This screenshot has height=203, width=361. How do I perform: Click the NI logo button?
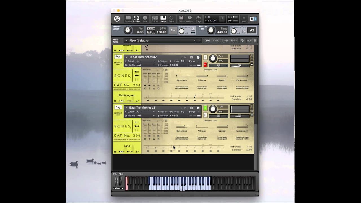254,19
